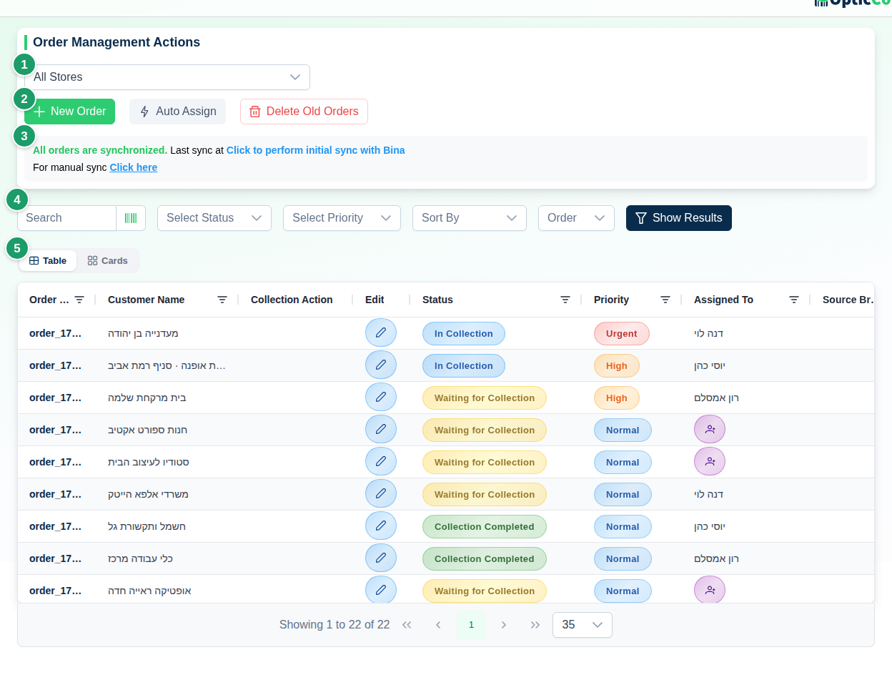892x680 pixels.
Task: Edit order for חשמל ותקשורת גל
Action: [381, 526]
